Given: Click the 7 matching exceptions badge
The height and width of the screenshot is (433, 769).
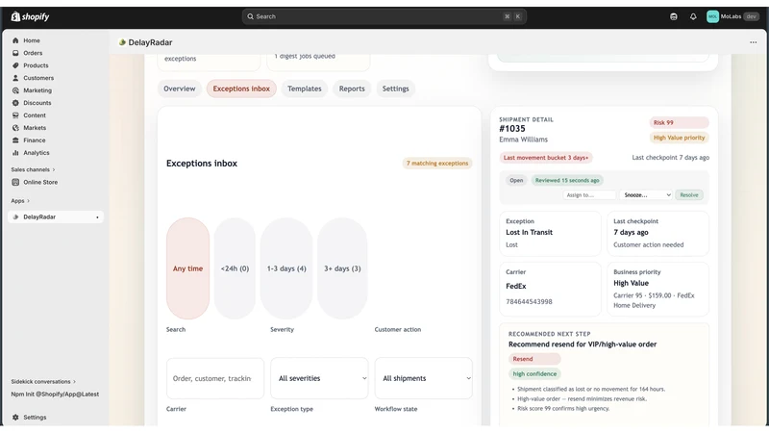Looking at the screenshot, I should [x=437, y=164].
